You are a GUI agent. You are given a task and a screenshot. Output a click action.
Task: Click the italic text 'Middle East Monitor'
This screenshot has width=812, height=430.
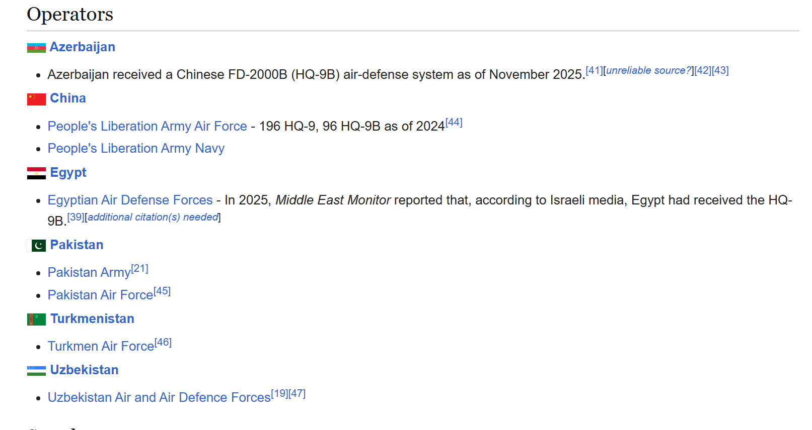(333, 200)
